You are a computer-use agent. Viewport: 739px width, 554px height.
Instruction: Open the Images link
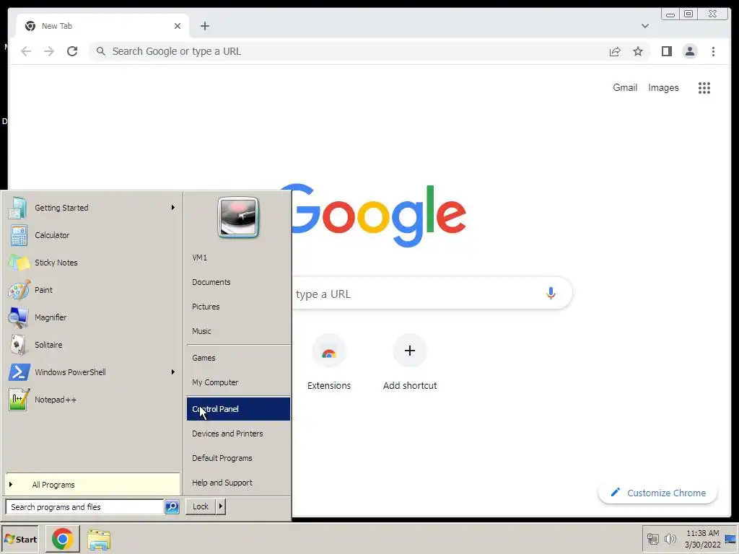(663, 87)
